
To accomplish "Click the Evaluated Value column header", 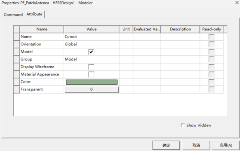I will [147, 29].
